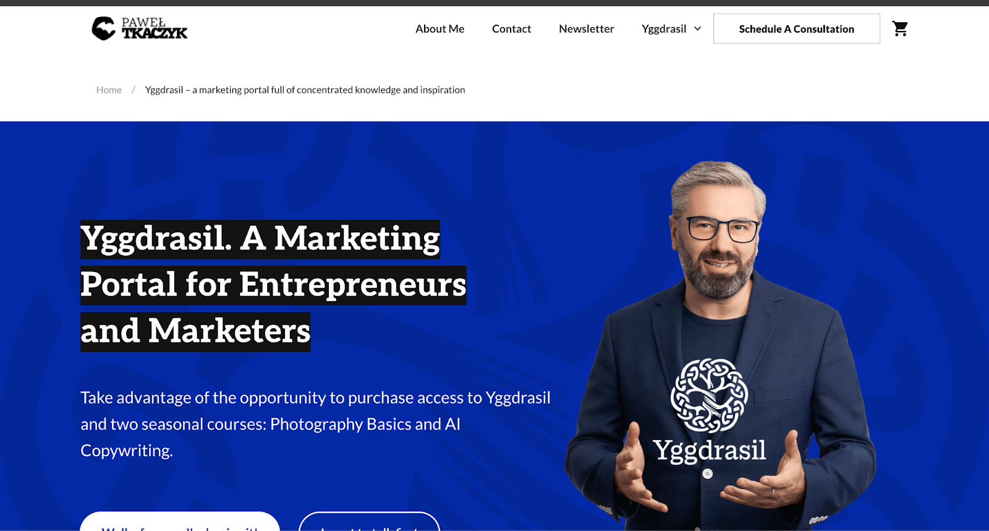Click the outlined button under hero text
Image resolution: width=989 pixels, height=531 pixels.
pos(369,521)
